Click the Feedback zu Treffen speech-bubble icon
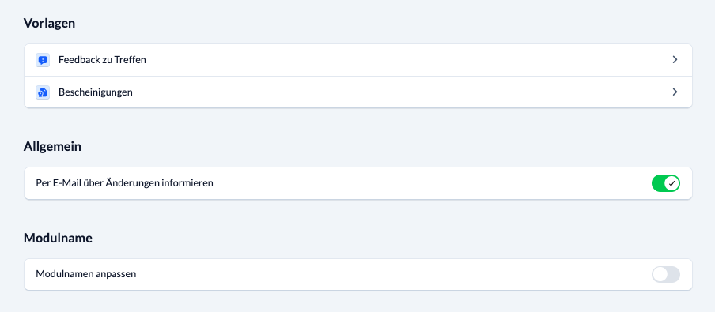 [x=43, y=60]
